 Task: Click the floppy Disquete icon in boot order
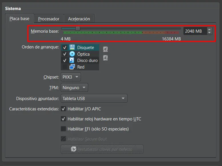tap(72, 48)
